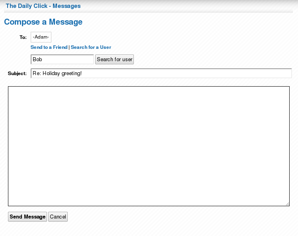Click the pipe separator between the two links
Viewport: 298px width, 236px height.
coord(69,47)
